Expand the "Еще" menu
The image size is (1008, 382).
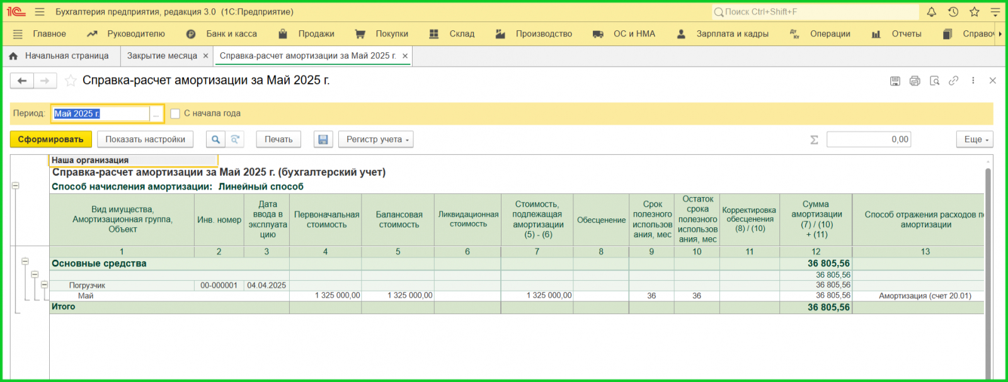pos(974,139)
